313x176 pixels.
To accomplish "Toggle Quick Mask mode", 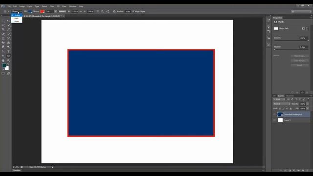I will 3,73.
